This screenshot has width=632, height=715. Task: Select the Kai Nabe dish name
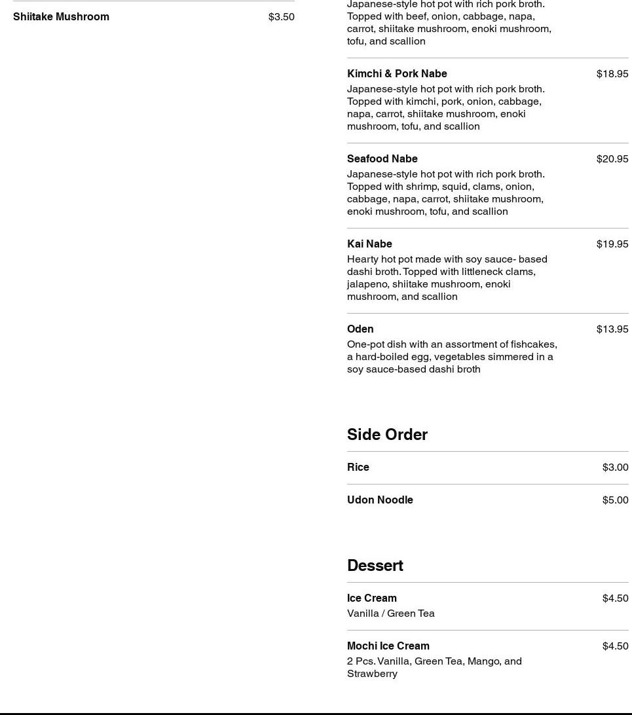(369, 244)
